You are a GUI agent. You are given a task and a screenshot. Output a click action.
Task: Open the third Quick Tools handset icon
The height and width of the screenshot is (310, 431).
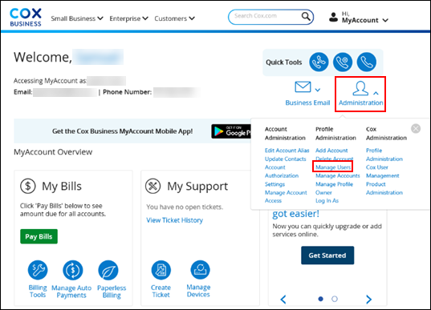pyautogui.click(x=367, y=62)
